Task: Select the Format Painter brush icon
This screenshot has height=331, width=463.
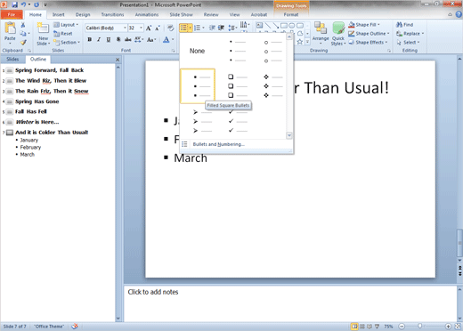Action: pyautogui.click(x=23, y=43)
